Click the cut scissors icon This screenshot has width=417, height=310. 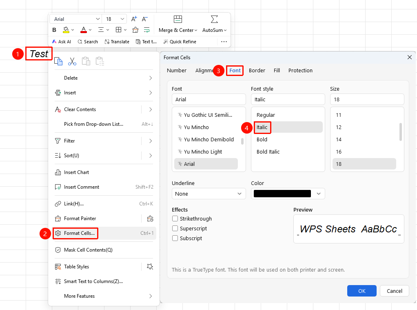(x=72, y=61)
